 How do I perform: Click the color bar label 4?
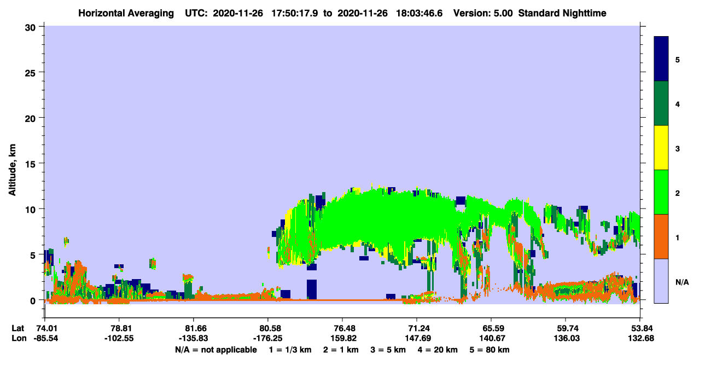point(678,103)
